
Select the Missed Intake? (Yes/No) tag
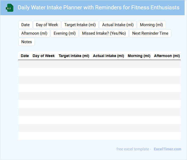click(x=104, y=33)
